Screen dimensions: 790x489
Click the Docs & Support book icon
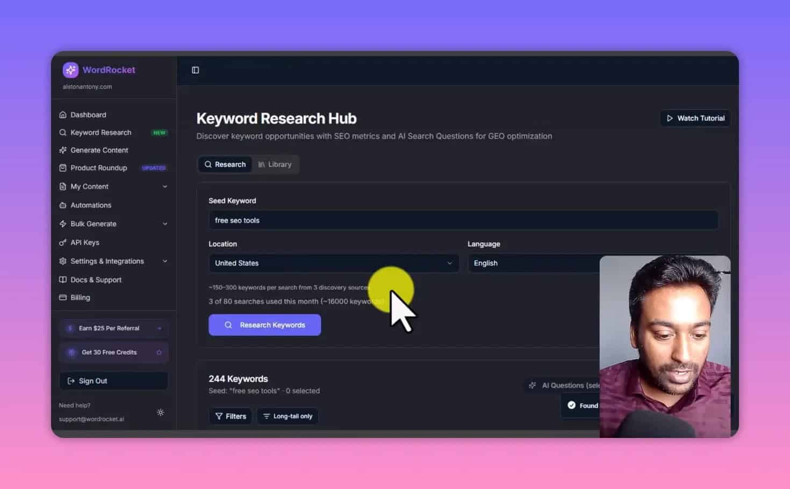click(63, 279)
